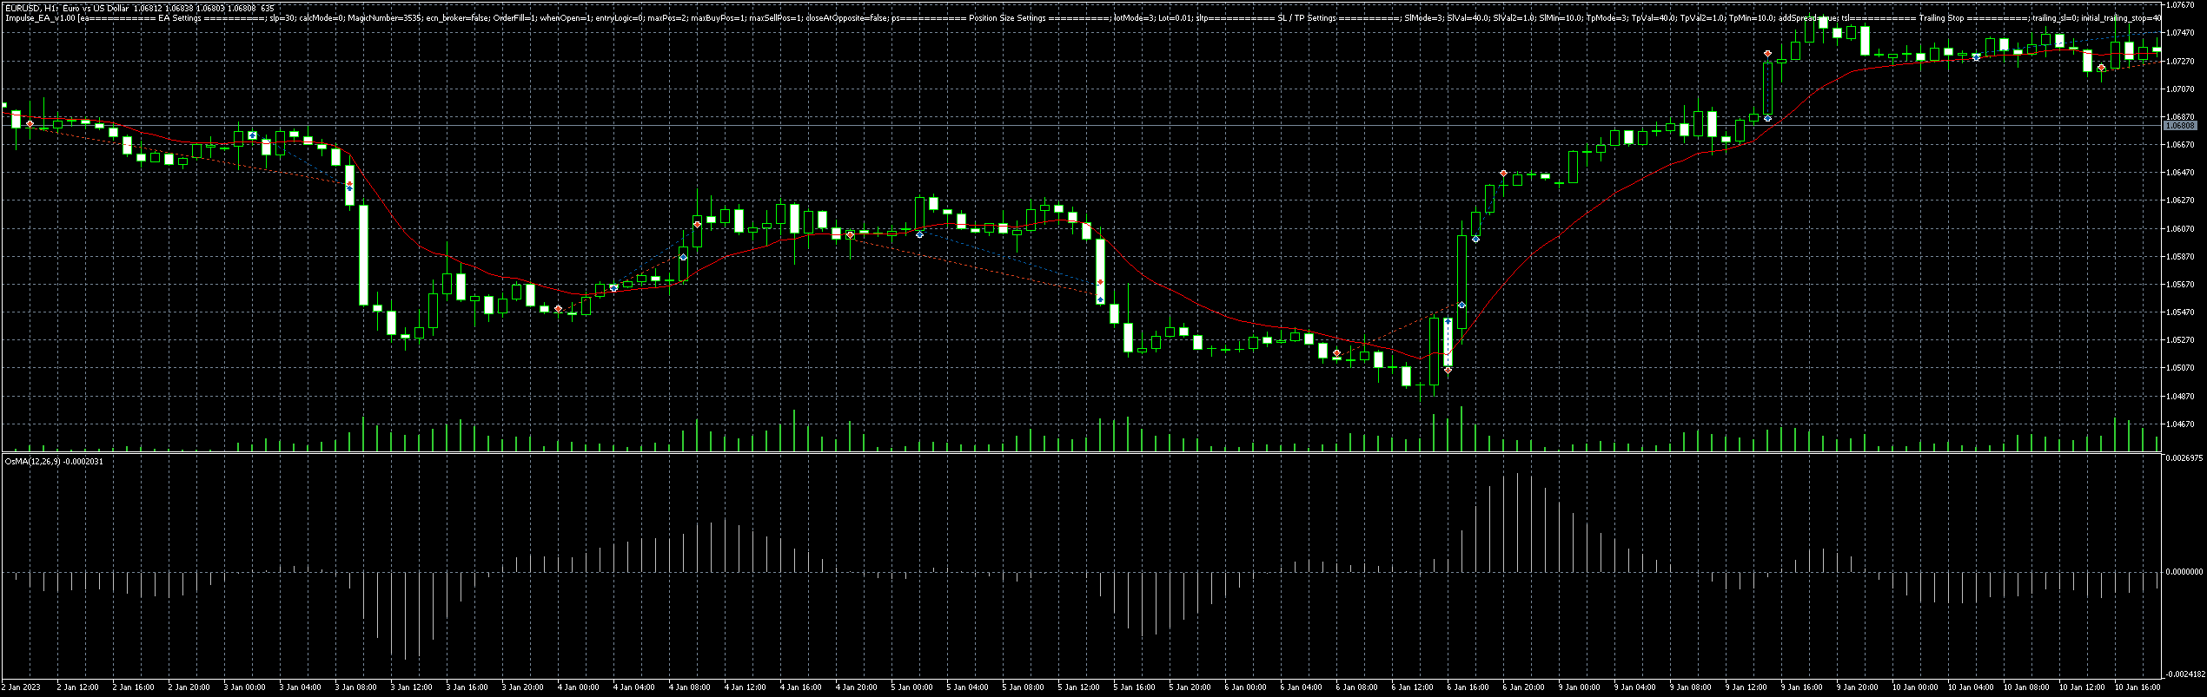Click the 9 Jan 16:00 time label
The image size is (2207, 697).
tap(1801, 687)
